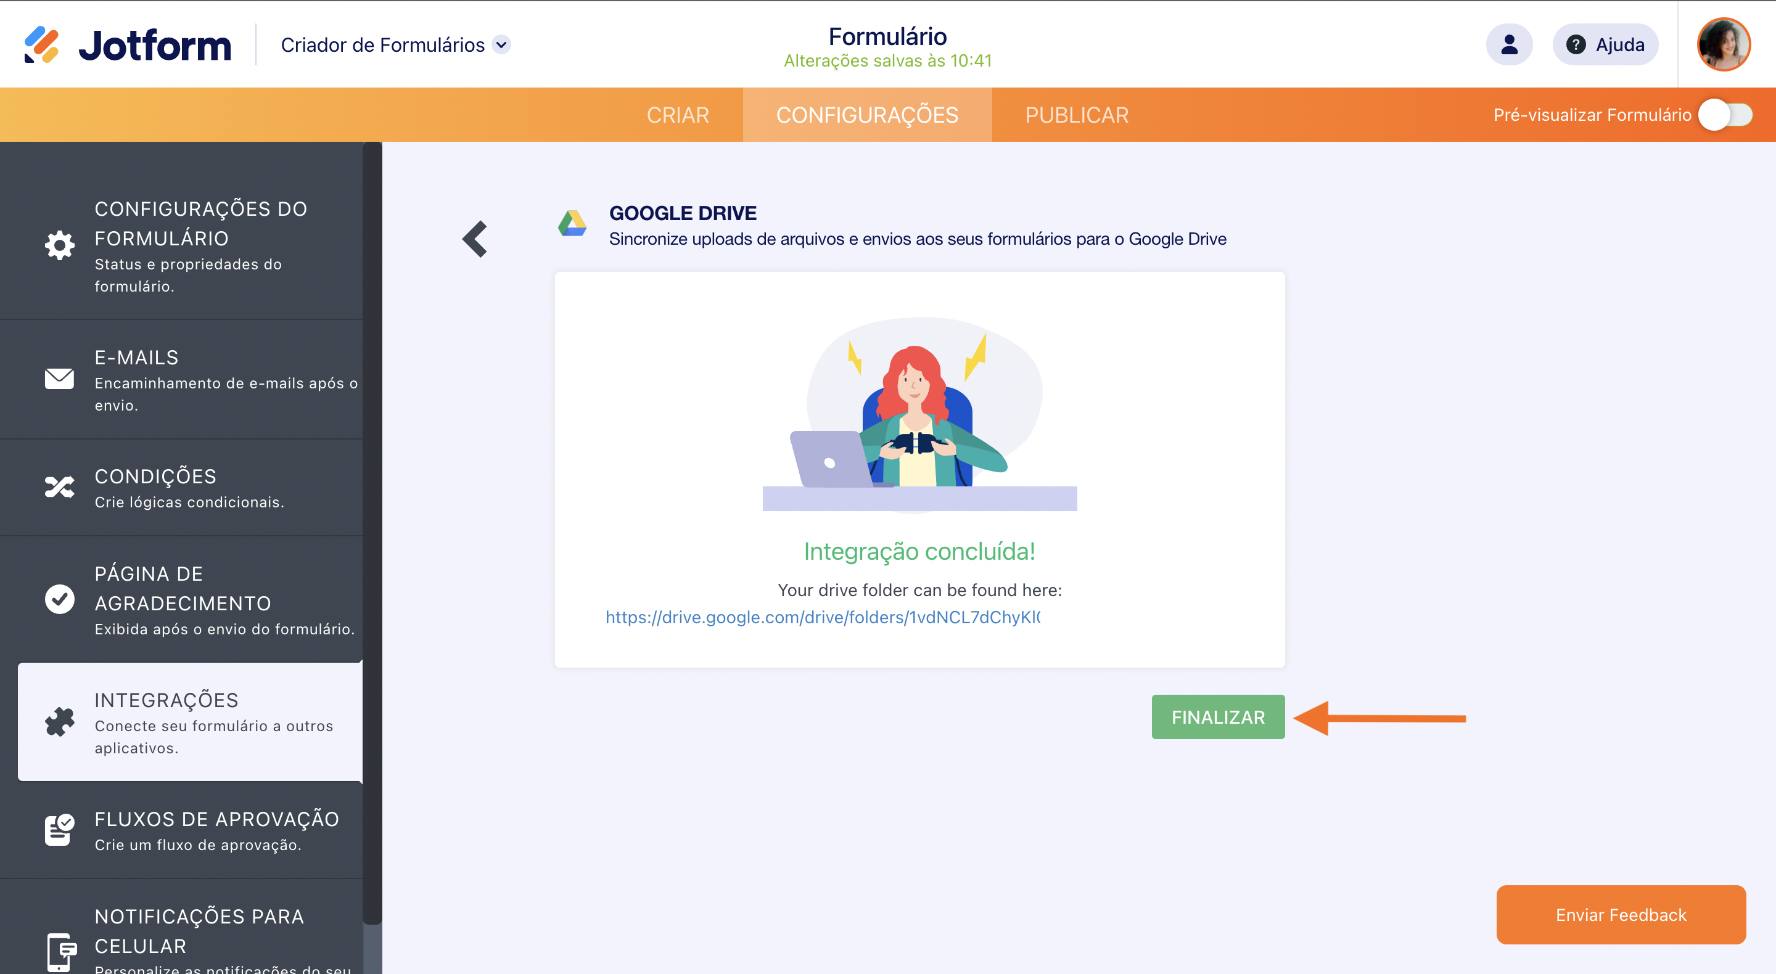This screenshot has height=974, width=1776.
Task: Click the green FINALIZAR button
Action: tap(1217, 717)
